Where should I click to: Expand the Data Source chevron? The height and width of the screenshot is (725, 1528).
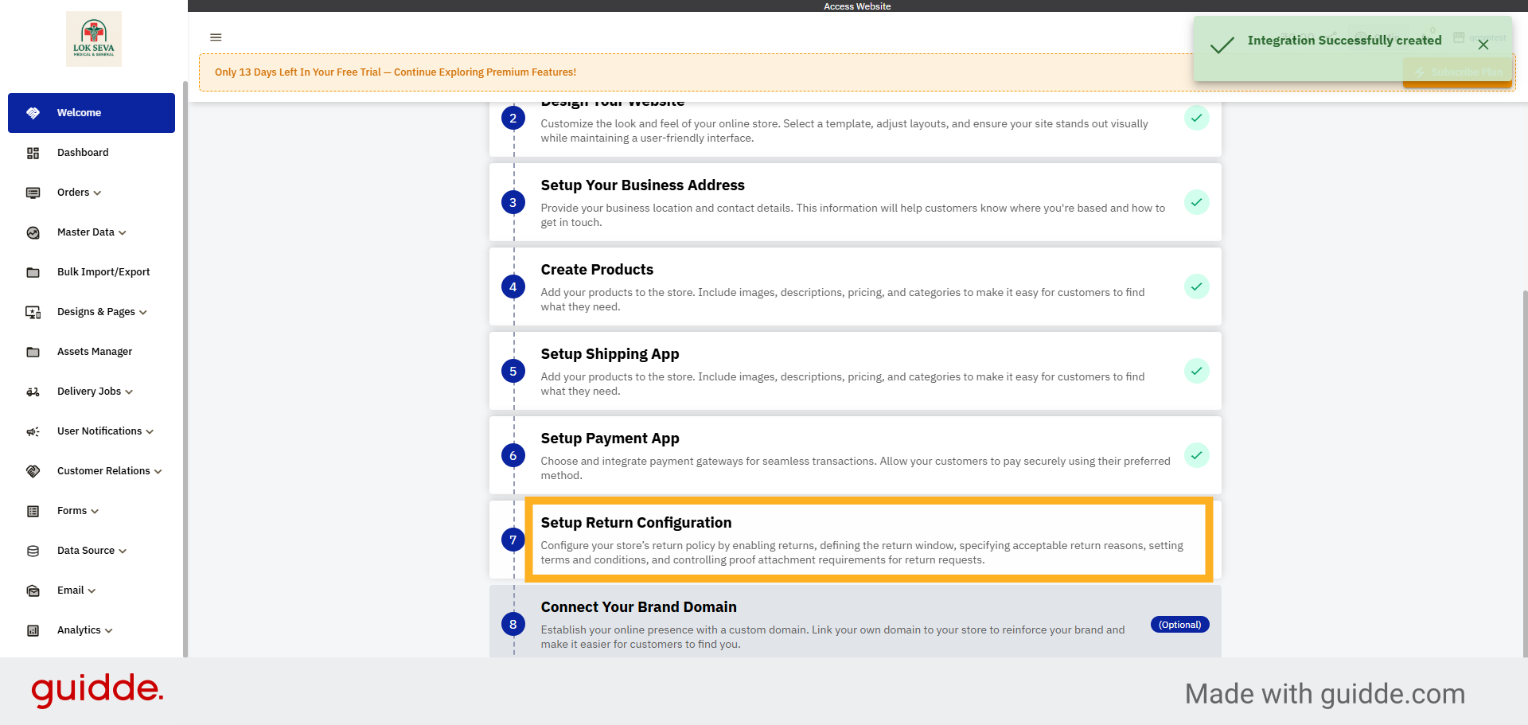coord(123,552)
